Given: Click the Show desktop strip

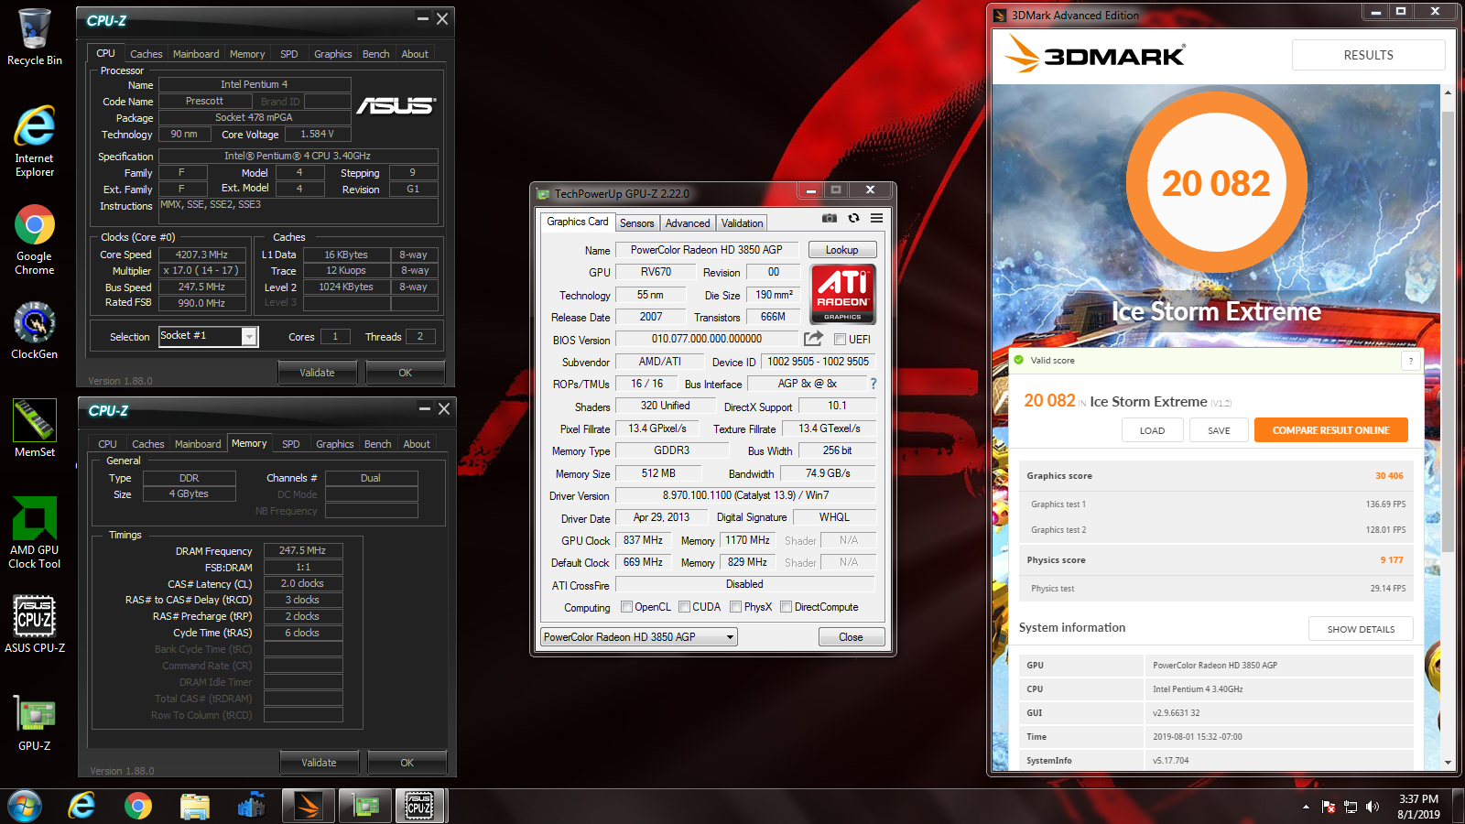Looking at the screenshot, I should (1458, 807).
